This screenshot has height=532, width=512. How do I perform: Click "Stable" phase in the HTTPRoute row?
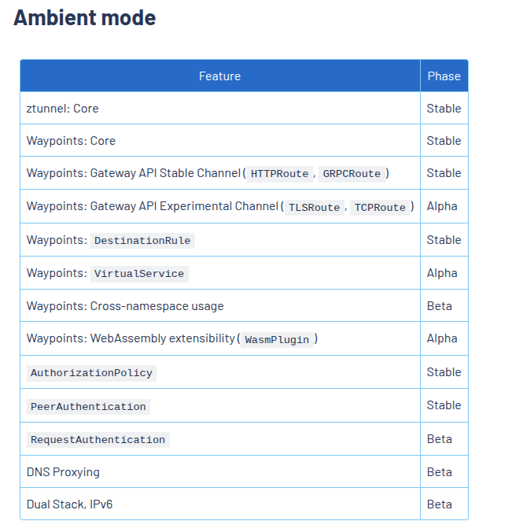pos(444,172)
